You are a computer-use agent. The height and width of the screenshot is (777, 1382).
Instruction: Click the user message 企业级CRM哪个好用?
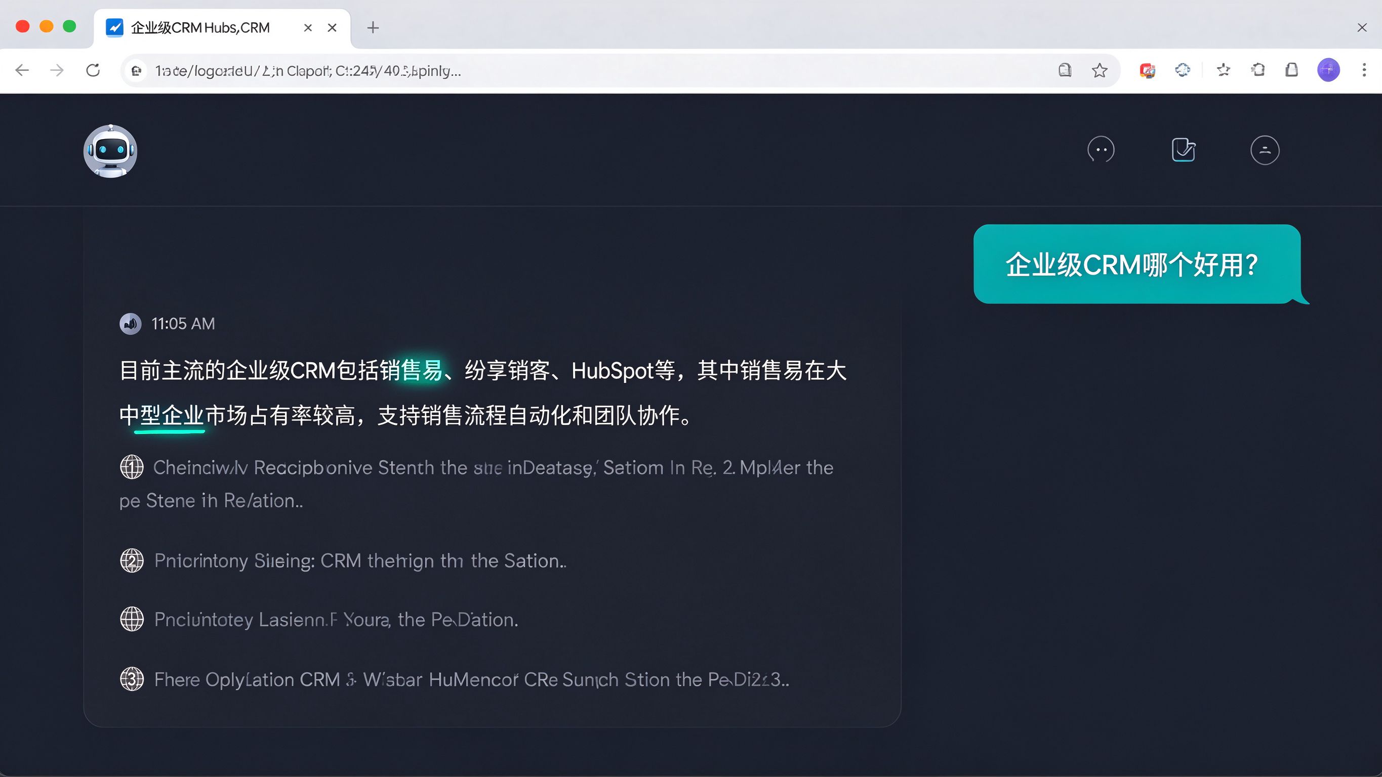[1137, 265]
